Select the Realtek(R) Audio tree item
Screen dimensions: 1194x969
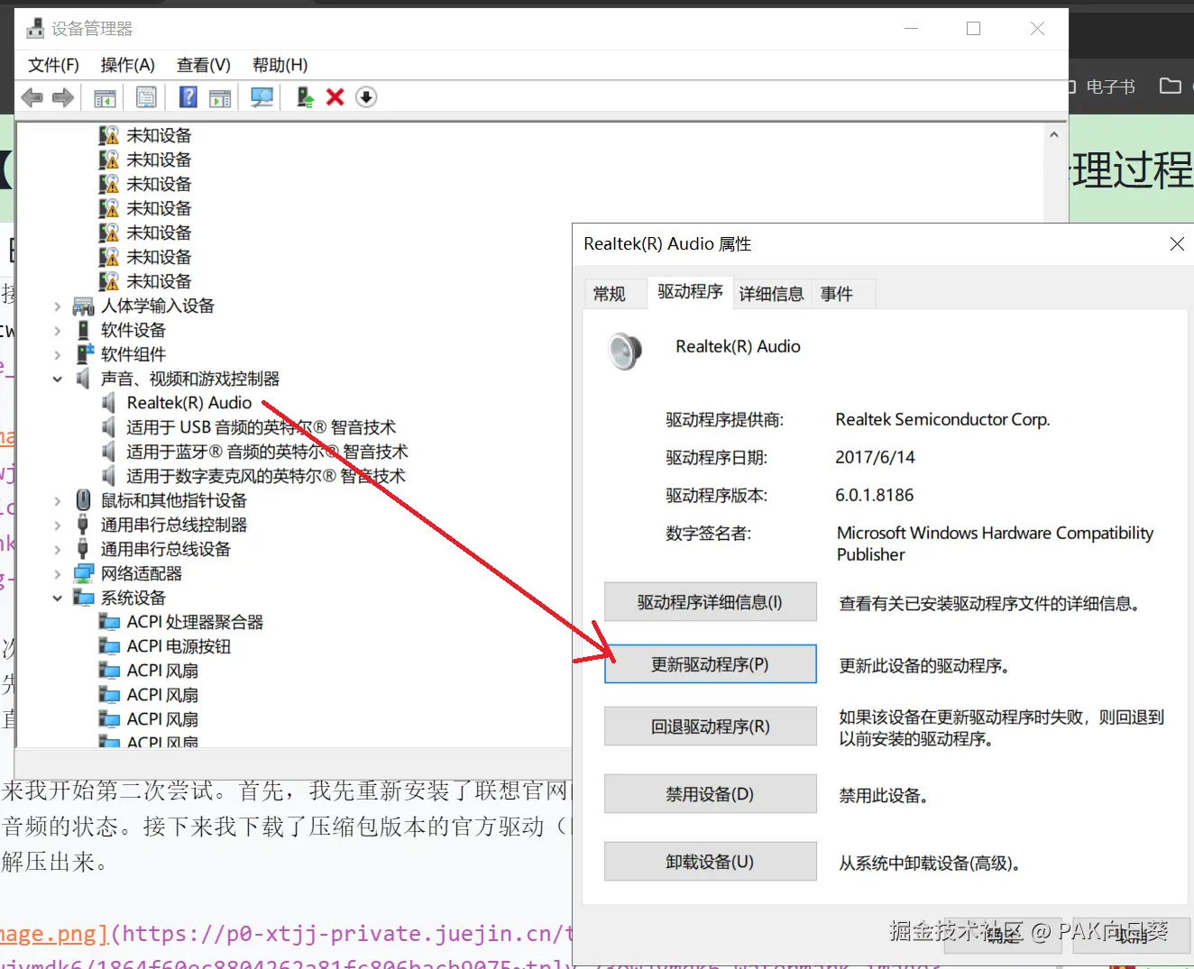189,403
